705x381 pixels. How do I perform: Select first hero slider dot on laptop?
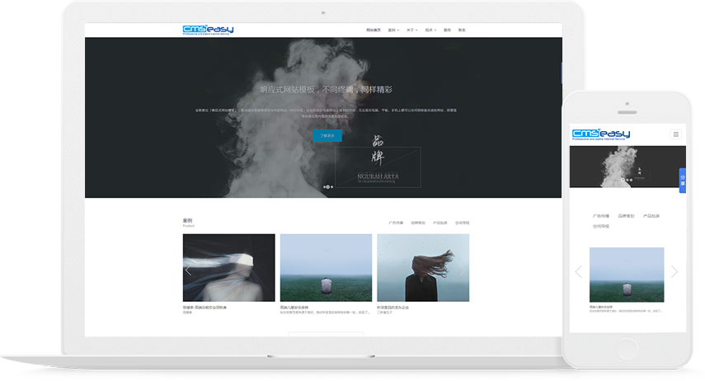(325, 187)
